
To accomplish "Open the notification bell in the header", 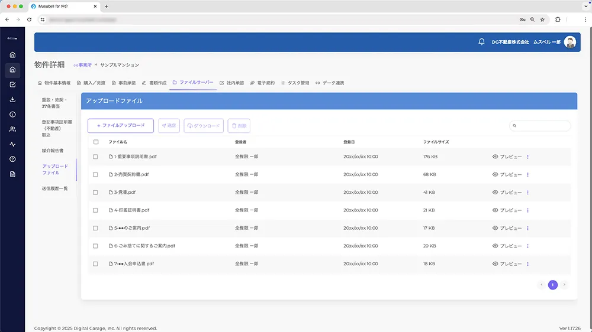I will pyautogui.click(x=481, y=42).
